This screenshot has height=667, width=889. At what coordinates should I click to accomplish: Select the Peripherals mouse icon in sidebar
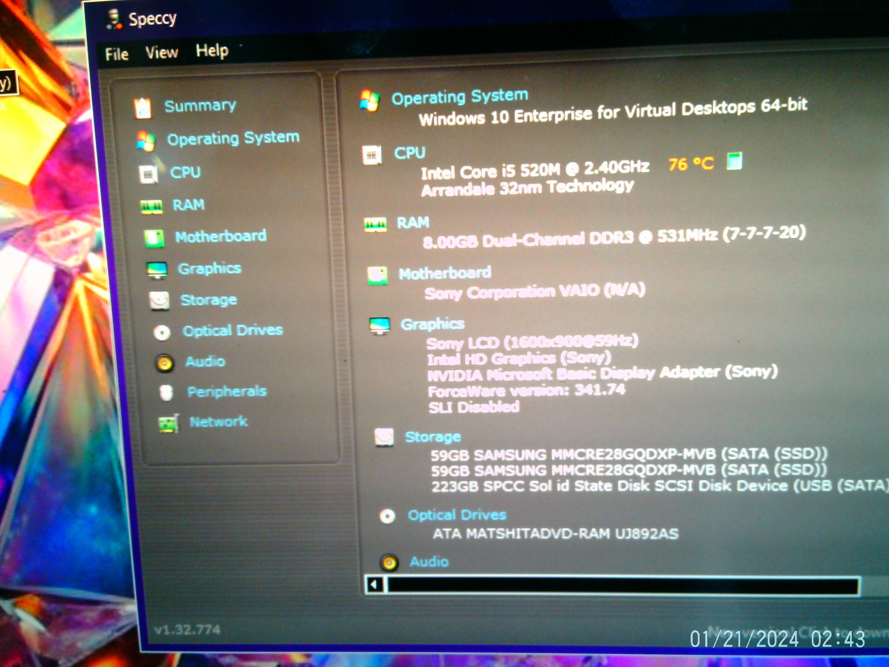click(x=166, y=393)
